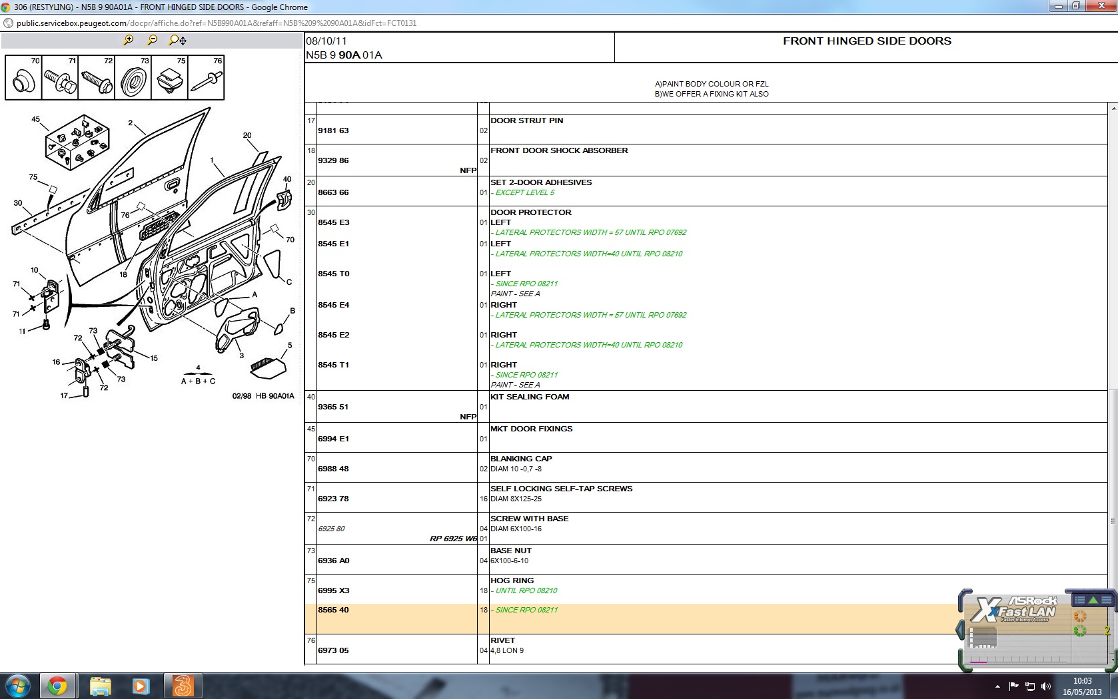Image resolution: width=1118 pixels, height=699 pixels.
Task: Click part number 6973 05
Action: pyautogui.click(x=333, y=650)
